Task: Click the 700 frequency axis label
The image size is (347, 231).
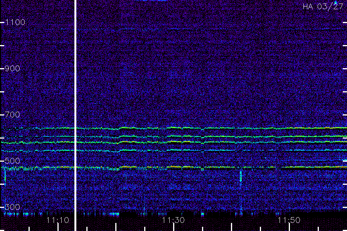Action: click(x=12, y=115)
